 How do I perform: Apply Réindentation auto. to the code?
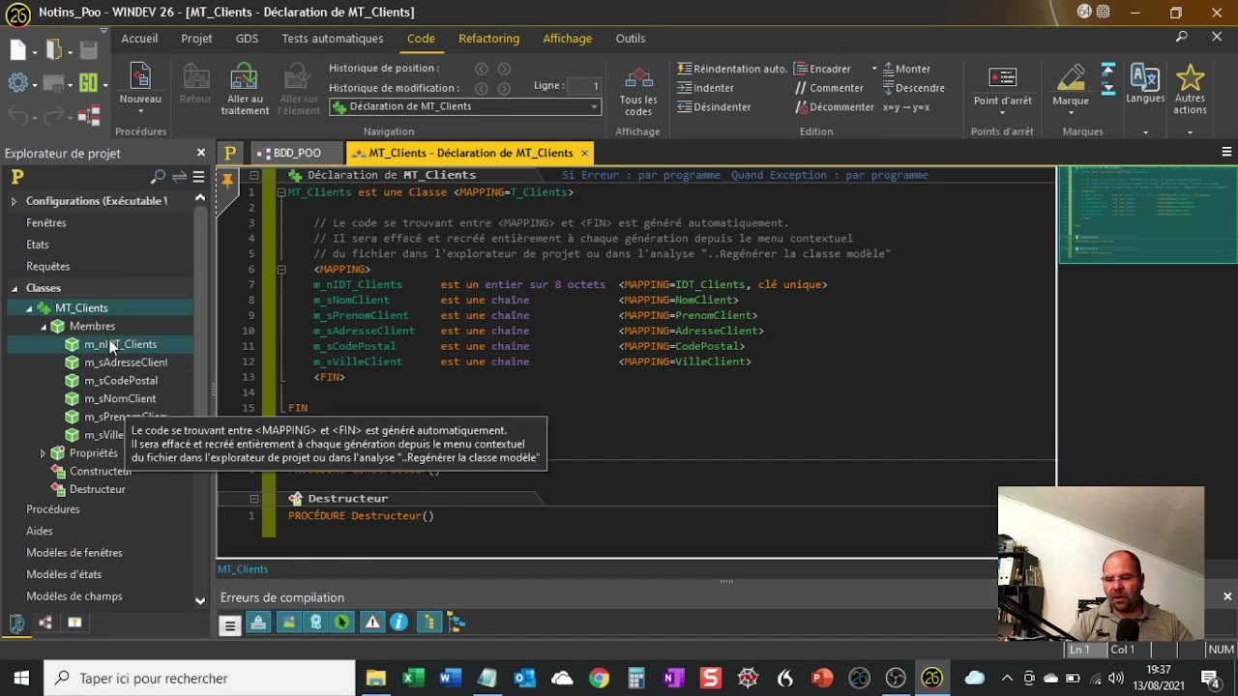tap(732, 69)
